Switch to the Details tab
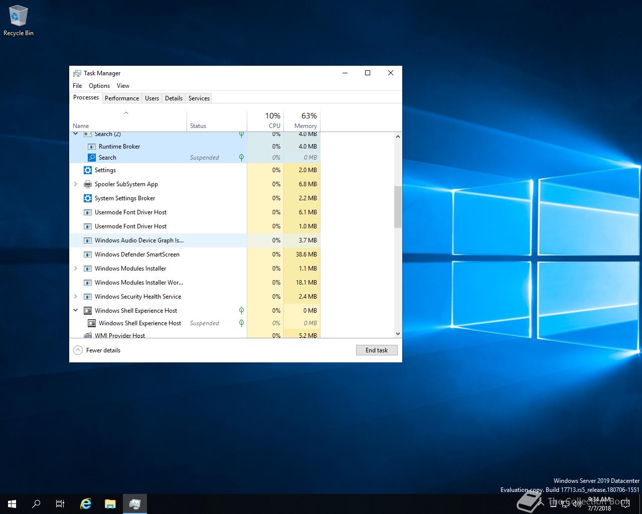 (x=174, y=98)
